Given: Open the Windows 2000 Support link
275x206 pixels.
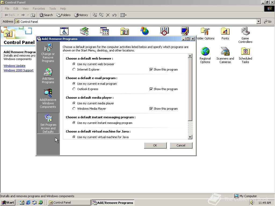Looking at the screenshot, I should (19, 71).
